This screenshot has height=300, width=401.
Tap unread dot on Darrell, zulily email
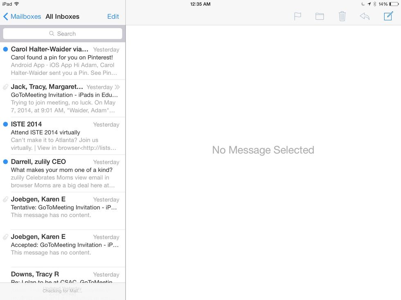(x=5, y=162)
